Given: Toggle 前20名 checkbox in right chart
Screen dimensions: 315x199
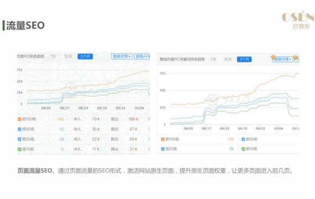Looking at the screenshot, I should point(162,149).
